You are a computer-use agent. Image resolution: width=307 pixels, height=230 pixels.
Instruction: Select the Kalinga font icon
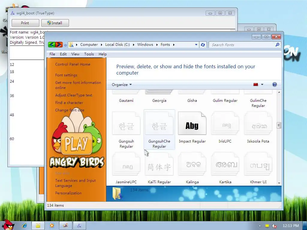(x=192, y=164)
